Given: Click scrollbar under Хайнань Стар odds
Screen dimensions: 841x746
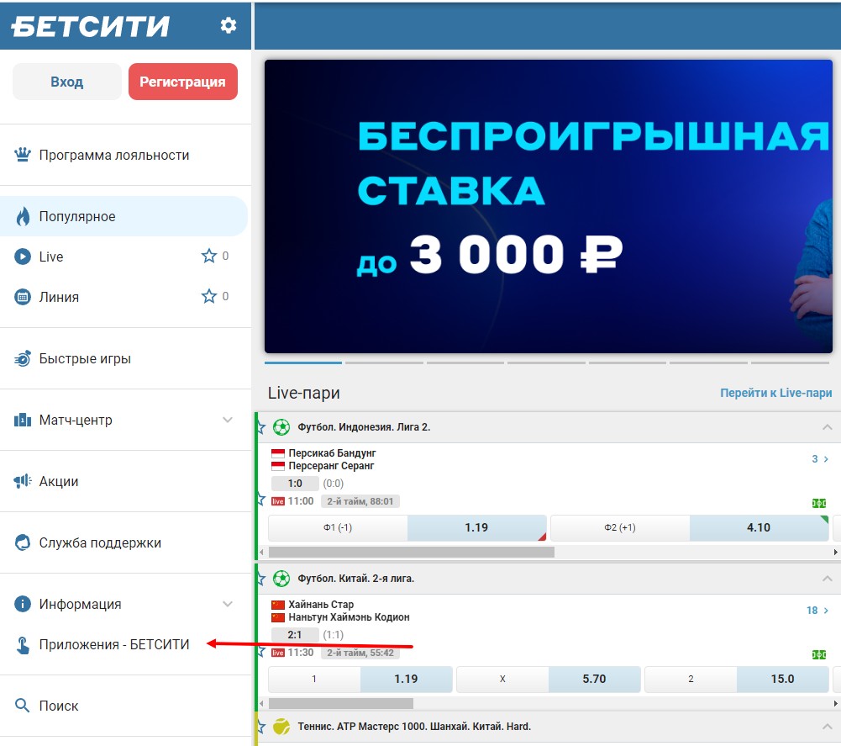Looking at the screenshot, I should (x=341, y=704).
